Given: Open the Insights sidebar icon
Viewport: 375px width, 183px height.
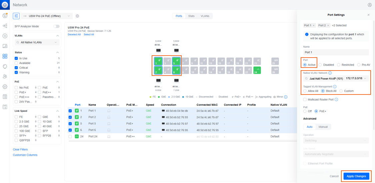Looking at the screenshot, I should click(5, 66).
